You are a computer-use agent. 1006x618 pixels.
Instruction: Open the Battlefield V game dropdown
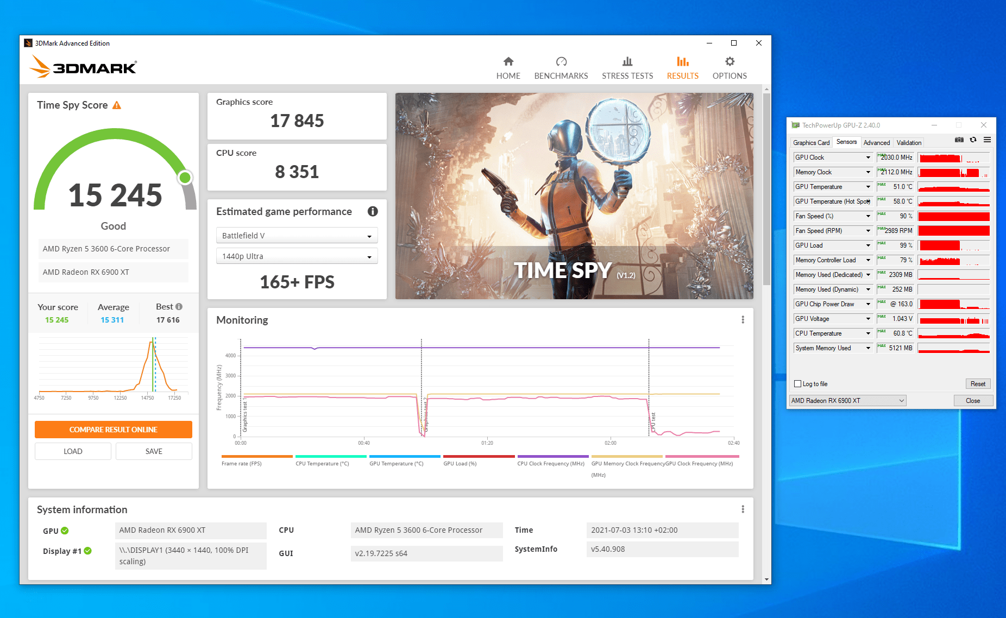[297, 235]
